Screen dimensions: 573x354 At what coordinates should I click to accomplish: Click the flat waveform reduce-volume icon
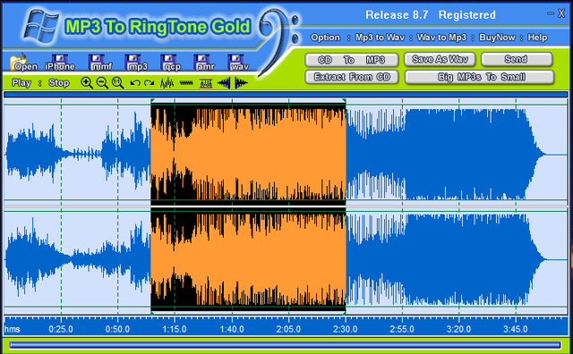186,83
